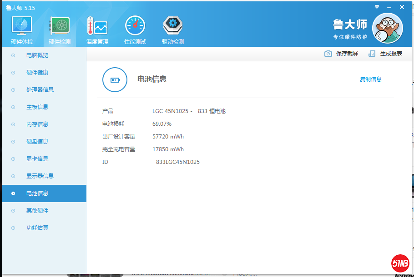View 显卡信息 in the sidebar
Viewport: 414px width, 277px height.
pos(37,159)
